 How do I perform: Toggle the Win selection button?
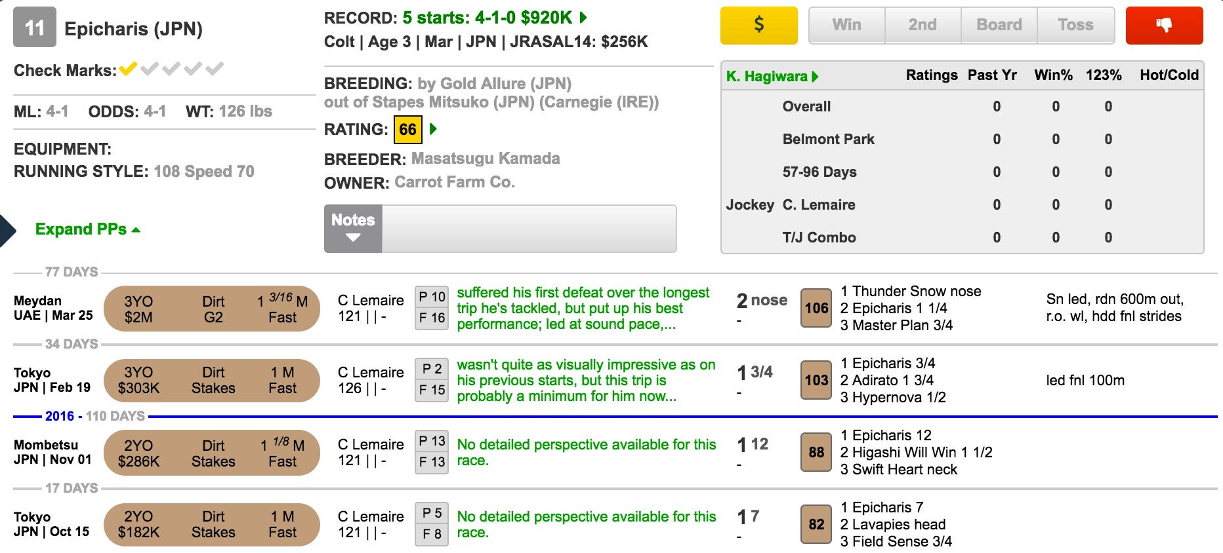(846, 26)
